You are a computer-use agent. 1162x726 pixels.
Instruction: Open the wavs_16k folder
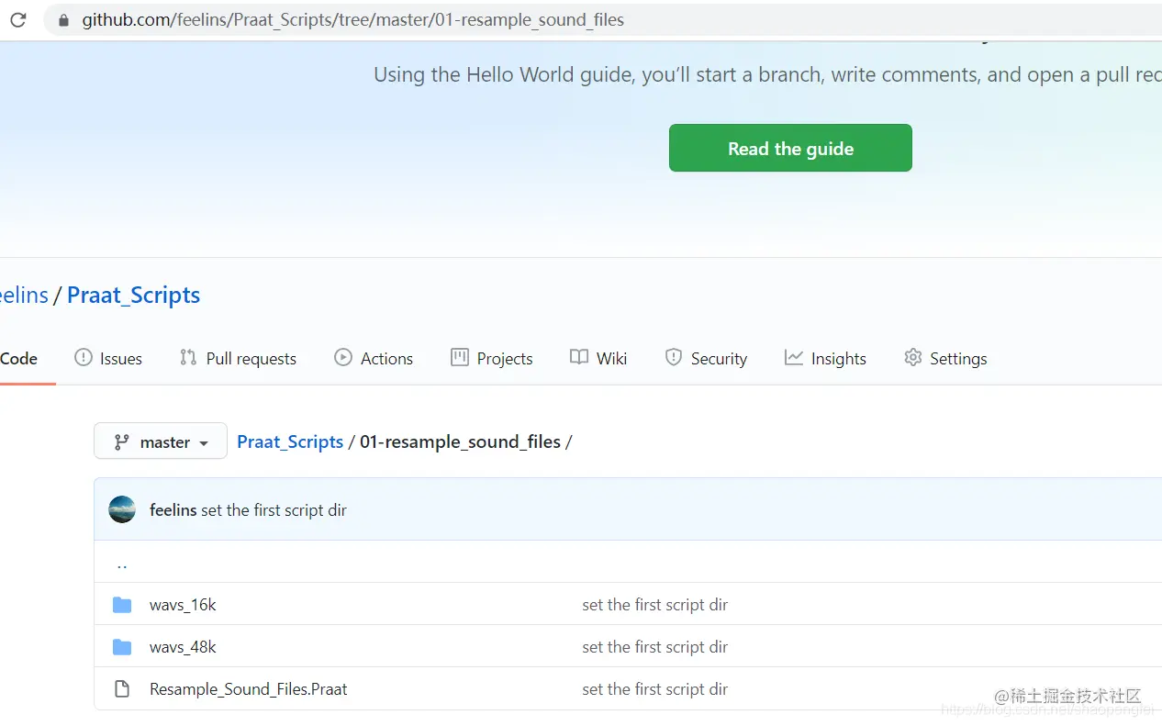pos(183,605)
